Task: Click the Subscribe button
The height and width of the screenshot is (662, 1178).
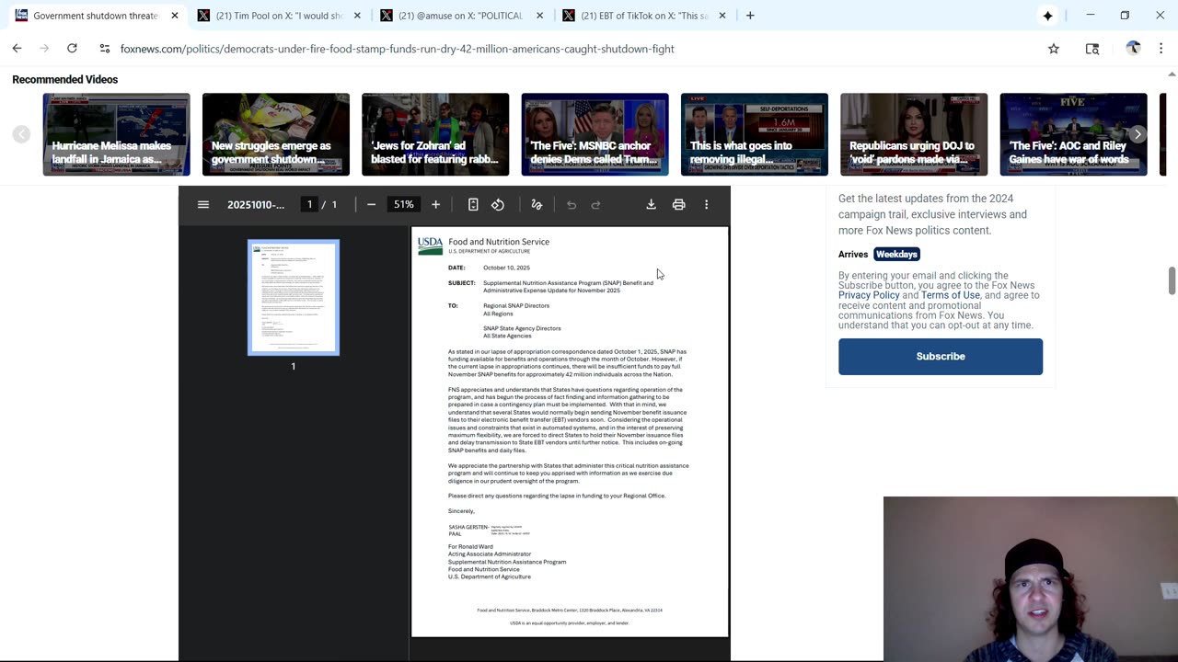Action: pyautogui.click(x=941, y=356)
